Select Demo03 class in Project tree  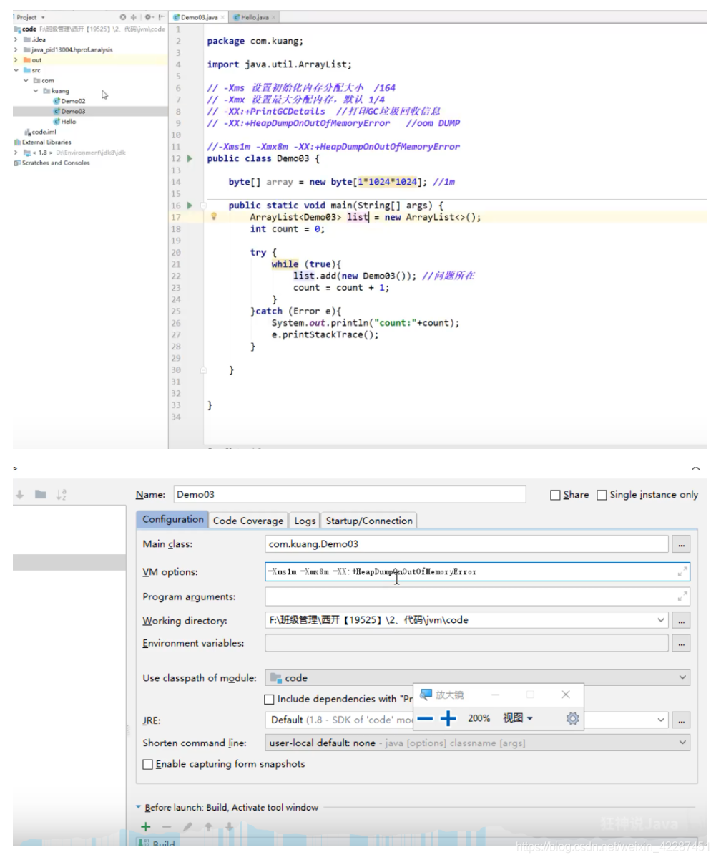pyautogui.click(x=69, y=112)
